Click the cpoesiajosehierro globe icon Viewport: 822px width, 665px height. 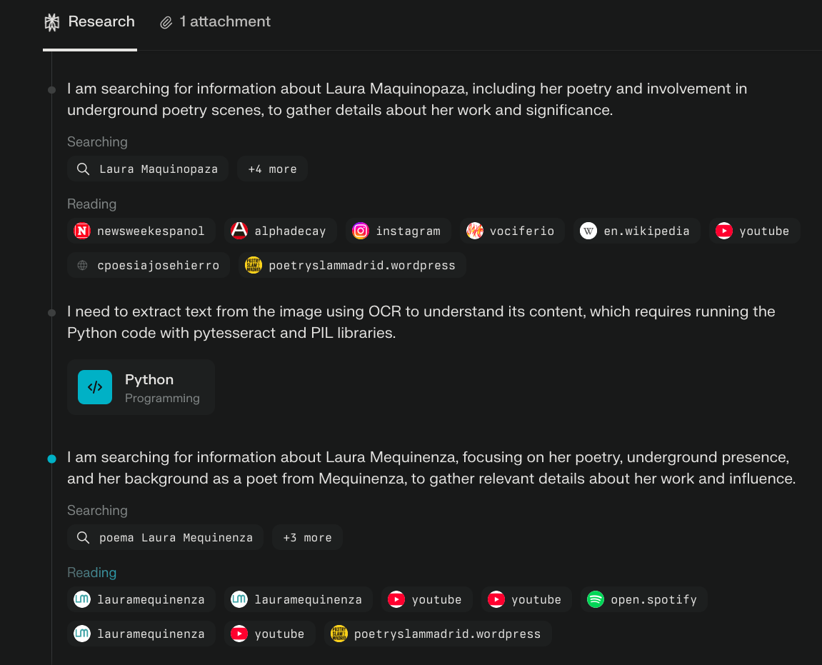pyautogui.click(x=83, y=265)
